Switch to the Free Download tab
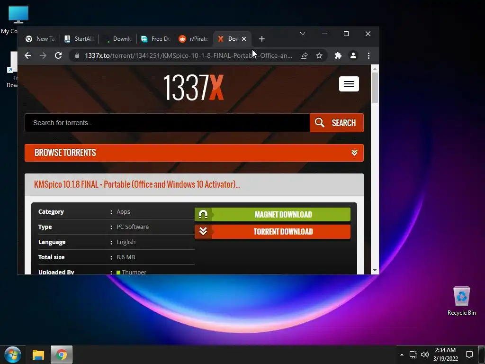Image resolution: width=485 pixels, height=364 pixels. pyautogui.click(x=156, y=39)
